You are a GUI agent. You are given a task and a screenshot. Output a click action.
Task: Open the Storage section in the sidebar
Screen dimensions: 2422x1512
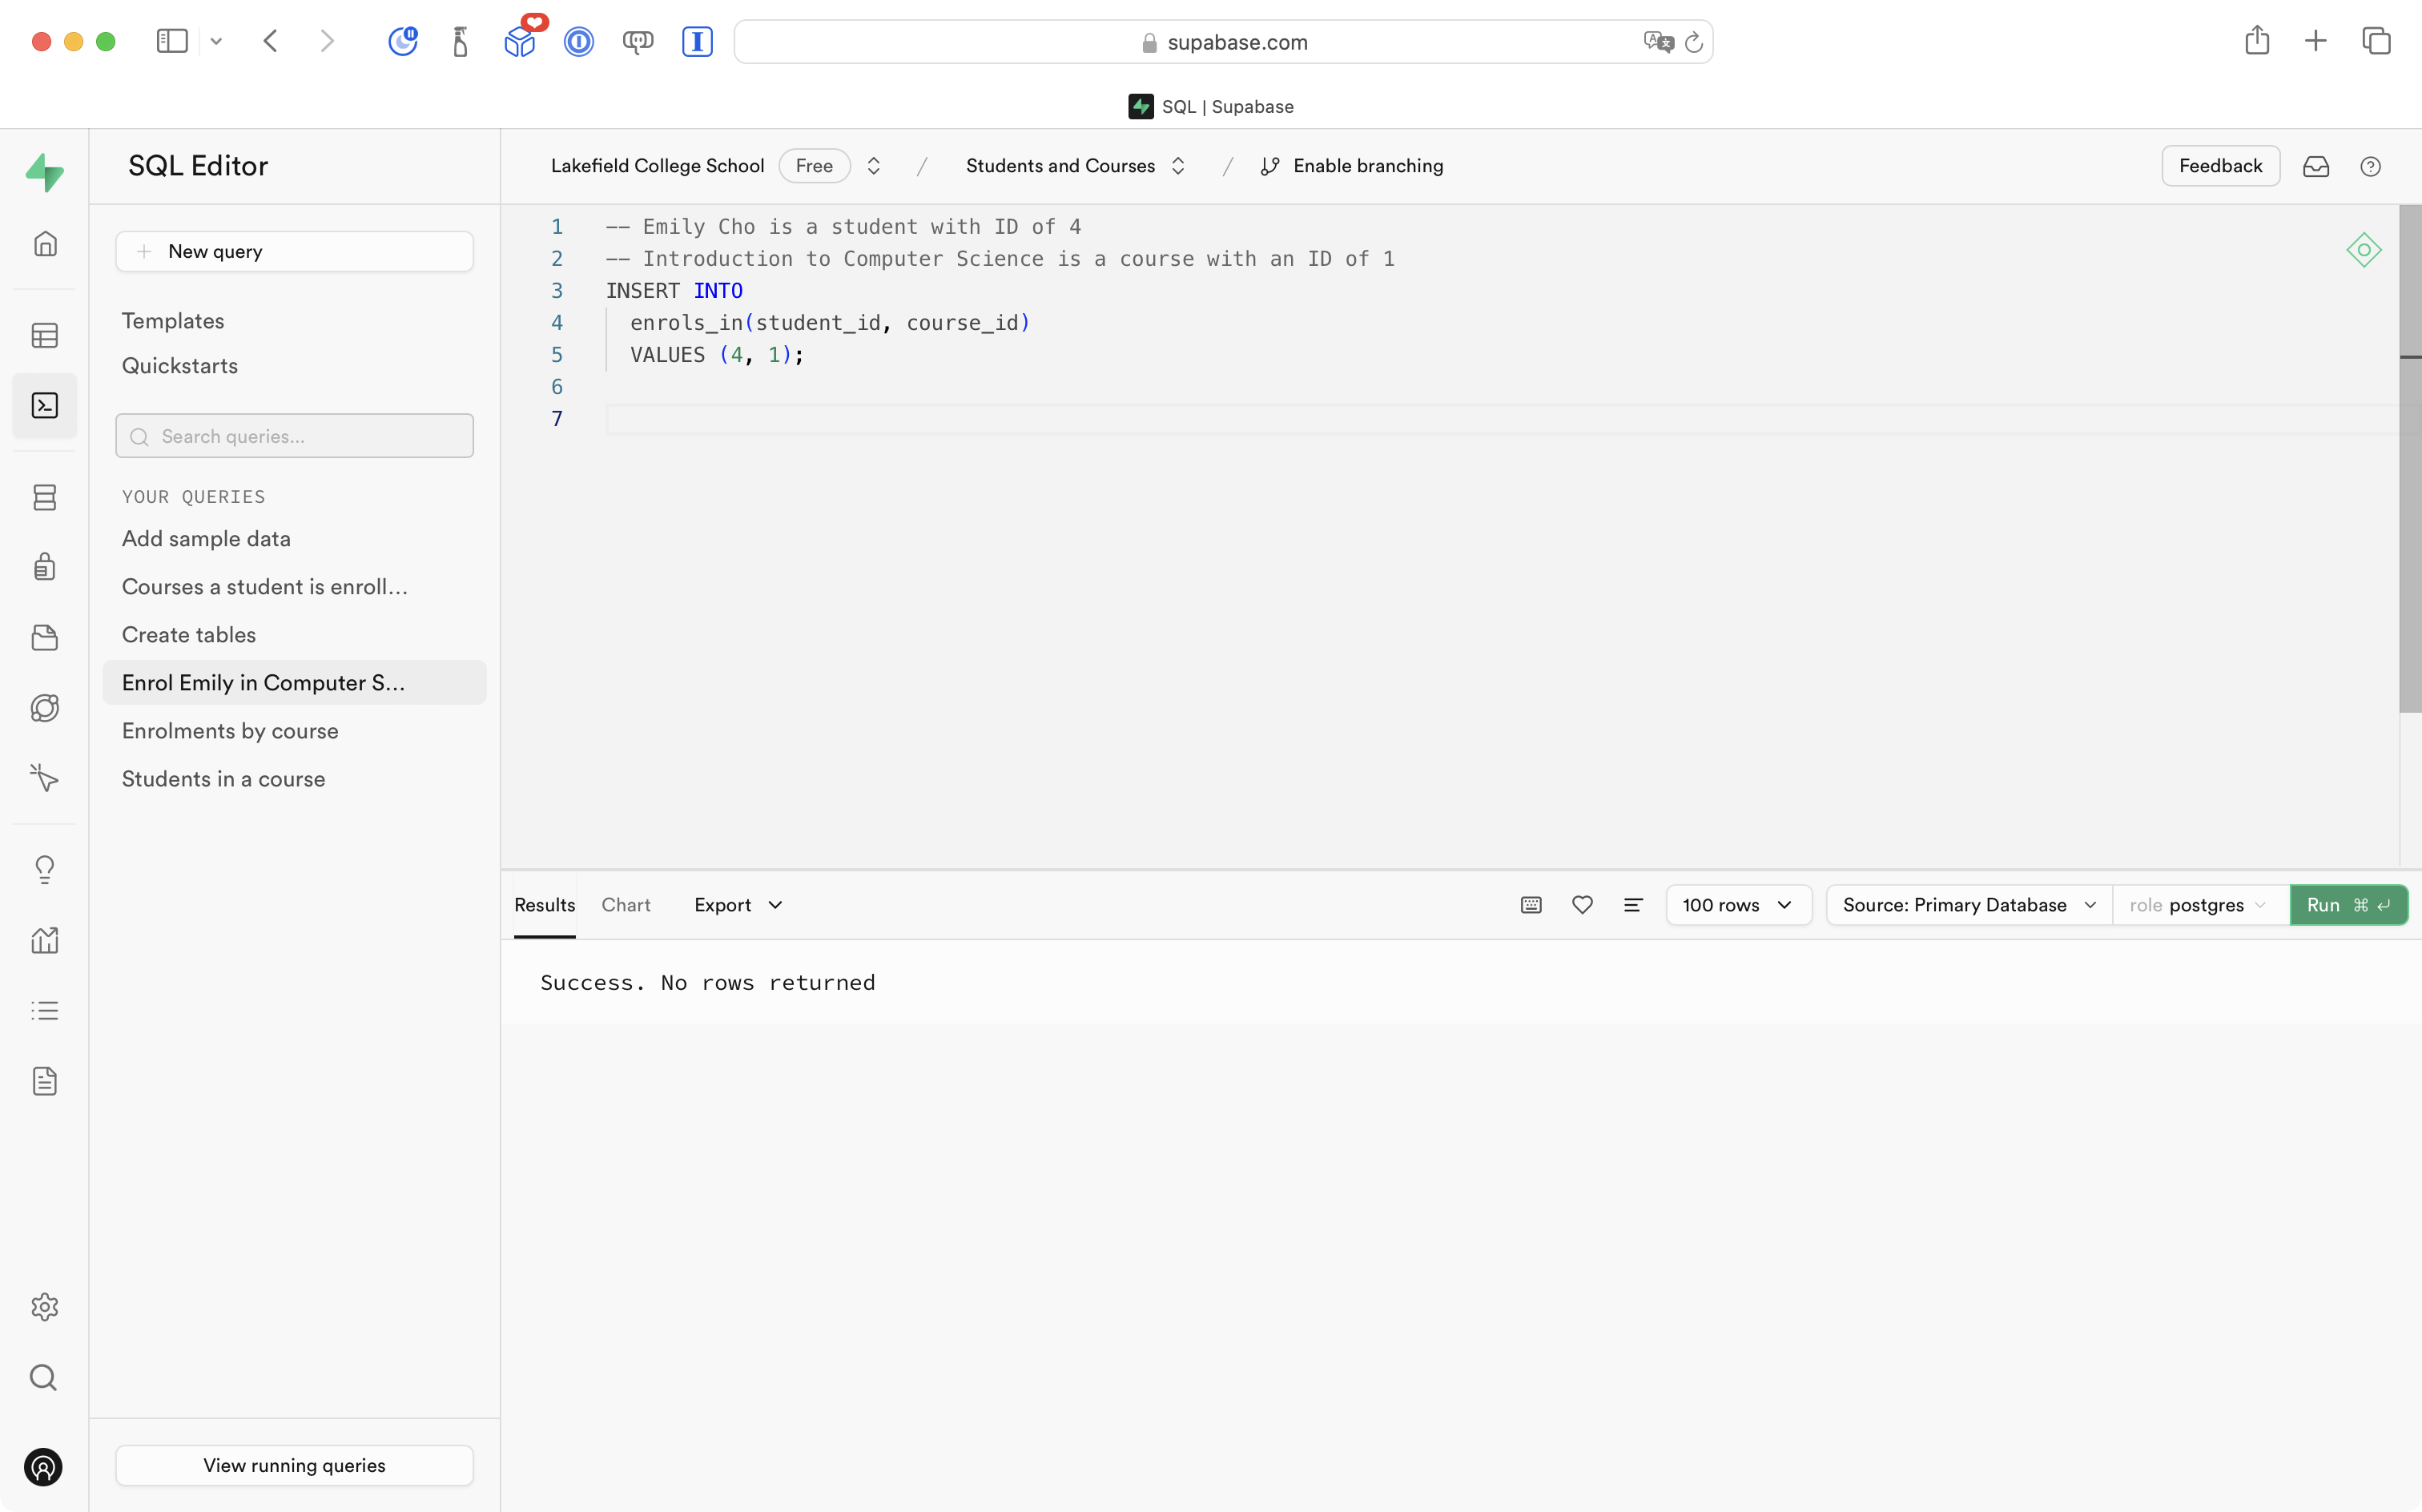tap(45, 637)
